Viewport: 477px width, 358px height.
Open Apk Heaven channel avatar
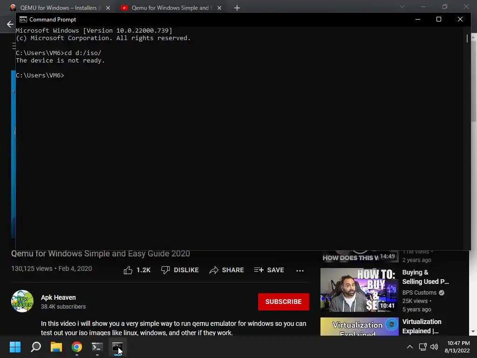[x=22, y=301]
